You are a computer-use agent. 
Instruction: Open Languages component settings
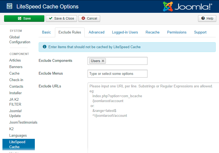pos(18,135)
